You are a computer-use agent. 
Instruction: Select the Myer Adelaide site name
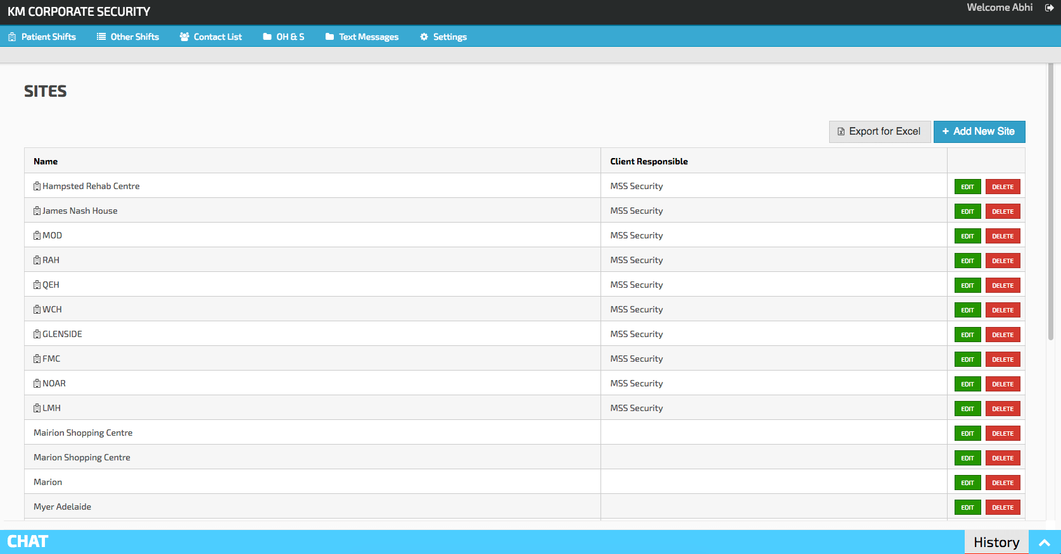62,507
